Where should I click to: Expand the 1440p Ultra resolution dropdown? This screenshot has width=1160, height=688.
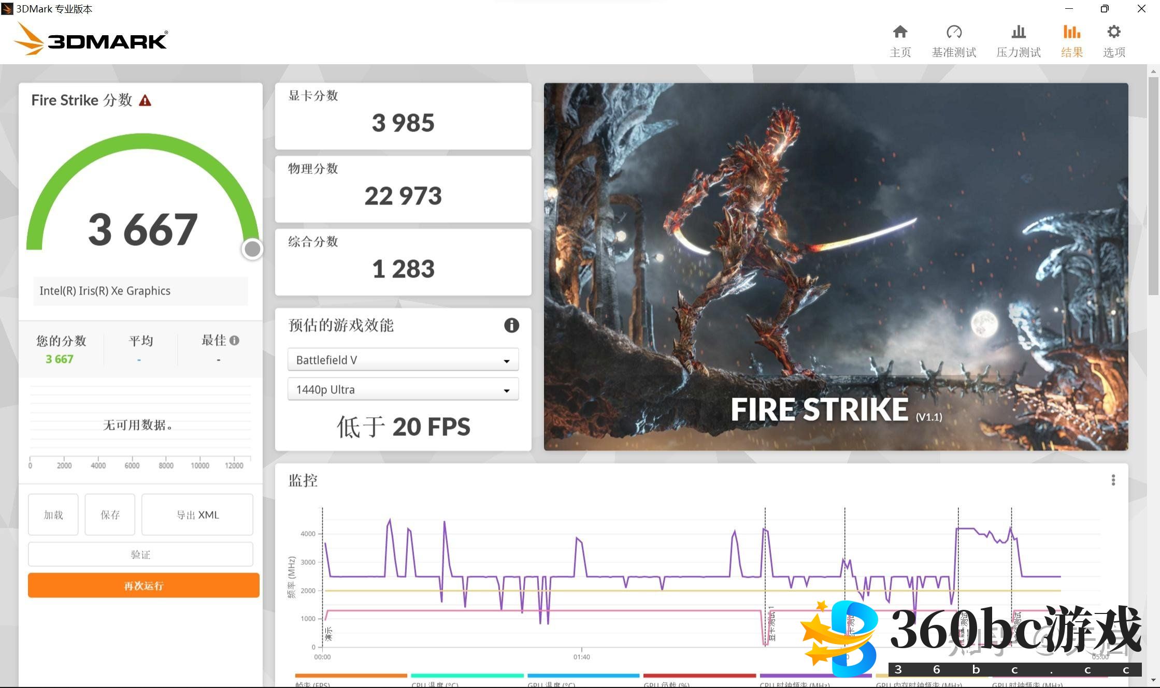point(403,389)
